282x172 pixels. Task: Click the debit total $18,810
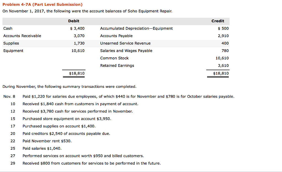[x=77, y=73]
